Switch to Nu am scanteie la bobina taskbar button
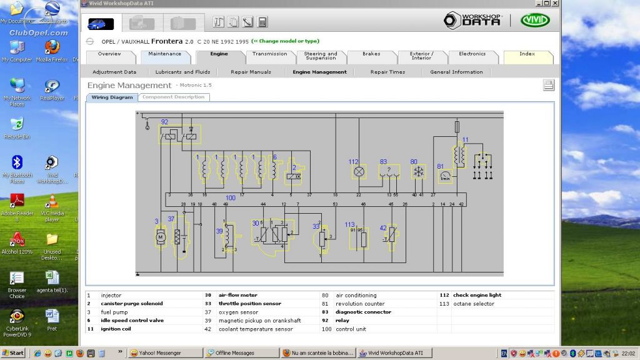The width and height of the screenshot is (640, 360). pyautogui.click(x=318, y=353)
